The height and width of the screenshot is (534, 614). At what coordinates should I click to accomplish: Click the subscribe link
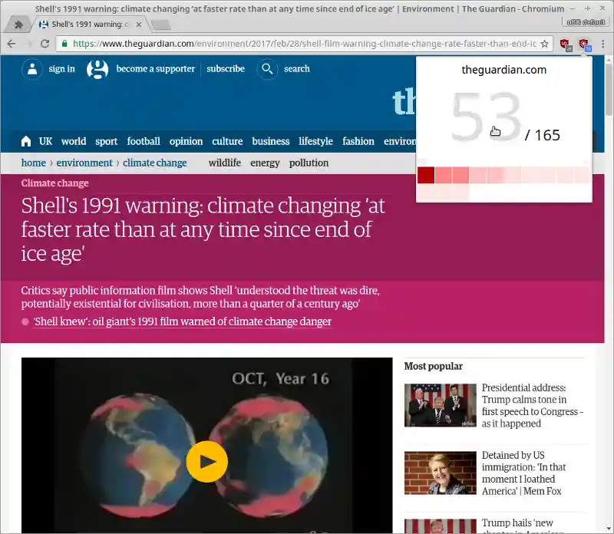point(226,69)
